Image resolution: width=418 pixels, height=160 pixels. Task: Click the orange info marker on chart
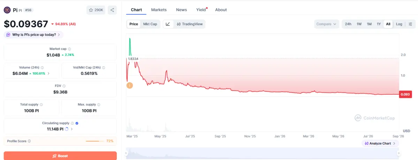pos(130,85)
